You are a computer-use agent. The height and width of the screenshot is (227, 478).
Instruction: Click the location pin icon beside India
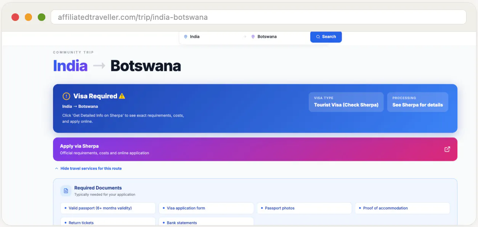[x=186, y=37]
